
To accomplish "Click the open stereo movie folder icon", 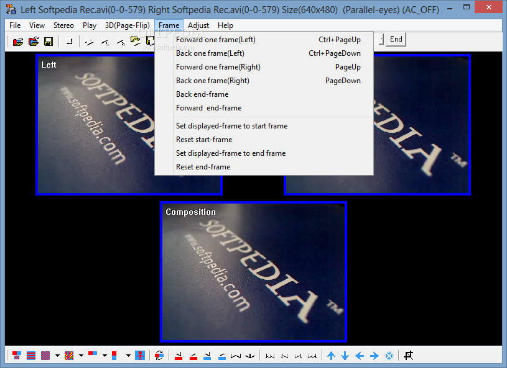I will click(18, 42).
